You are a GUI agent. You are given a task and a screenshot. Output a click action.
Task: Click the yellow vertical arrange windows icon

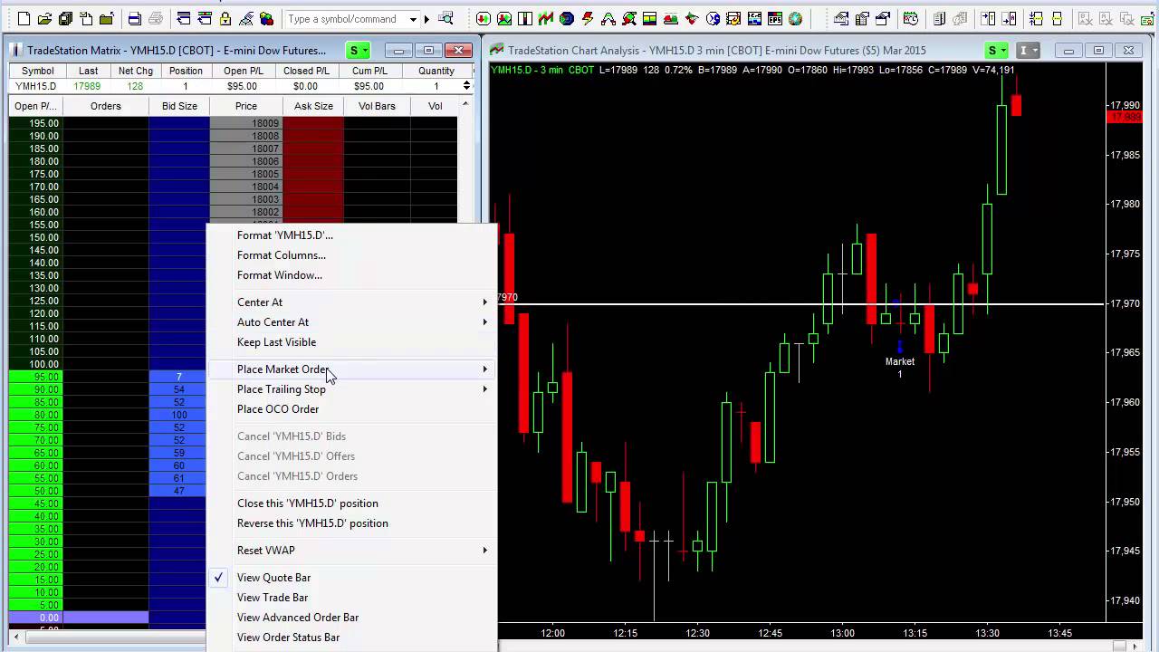tap(1036, 19)
